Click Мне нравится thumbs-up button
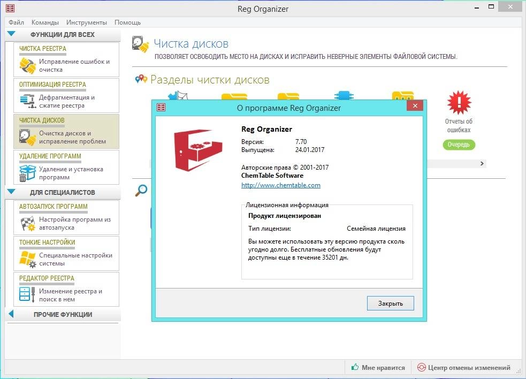Viewport: 526px width, 379px height. point(378,368)
